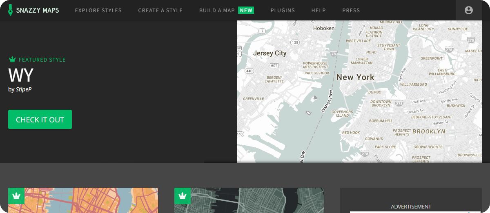The width and height of the screenshot is (490, 213).
Task: Open the orange-styled map thumbnail
Action: pyautogui.click(x=83, y=200)
